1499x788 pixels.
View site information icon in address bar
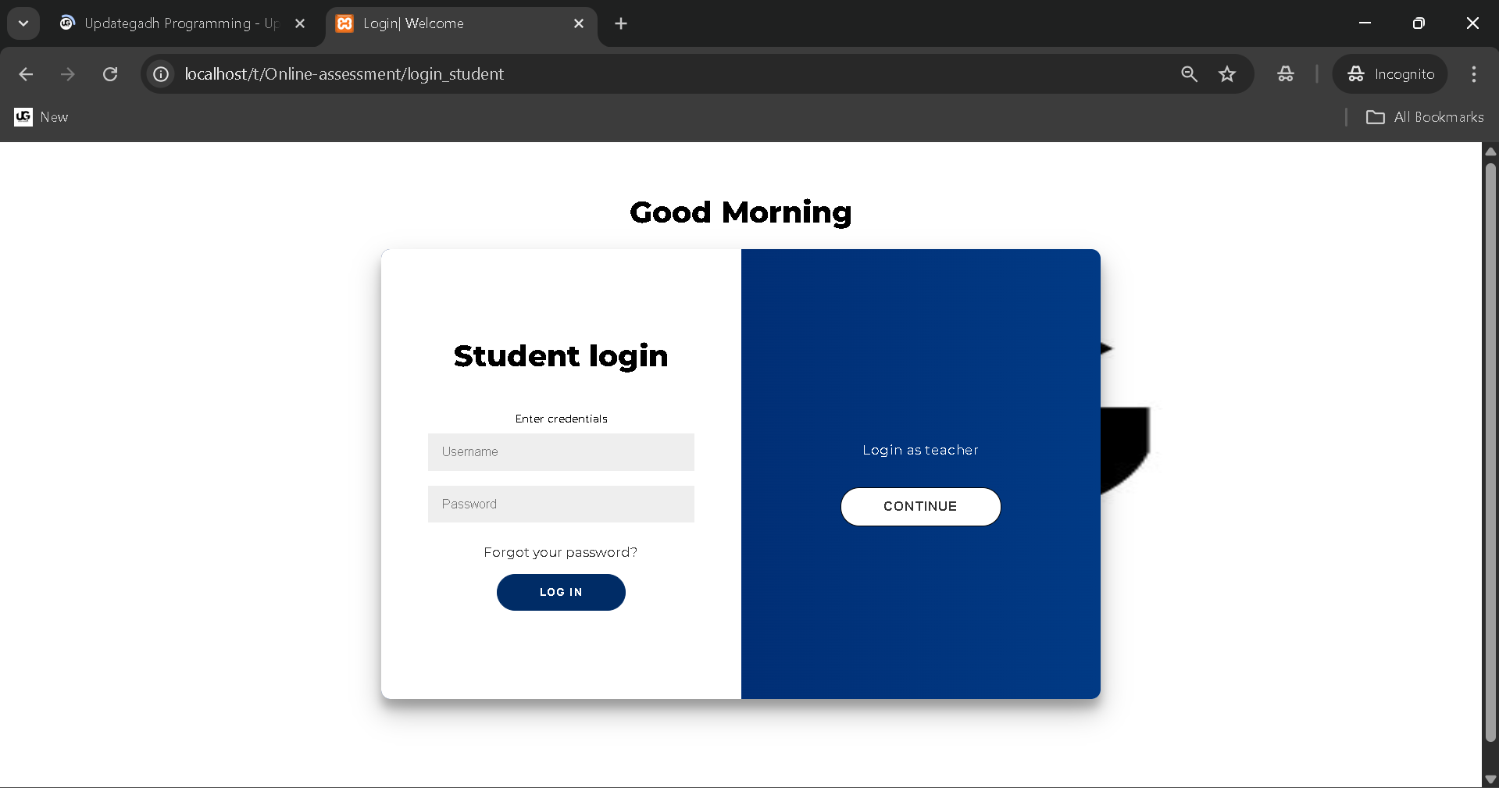pos(161,74)
